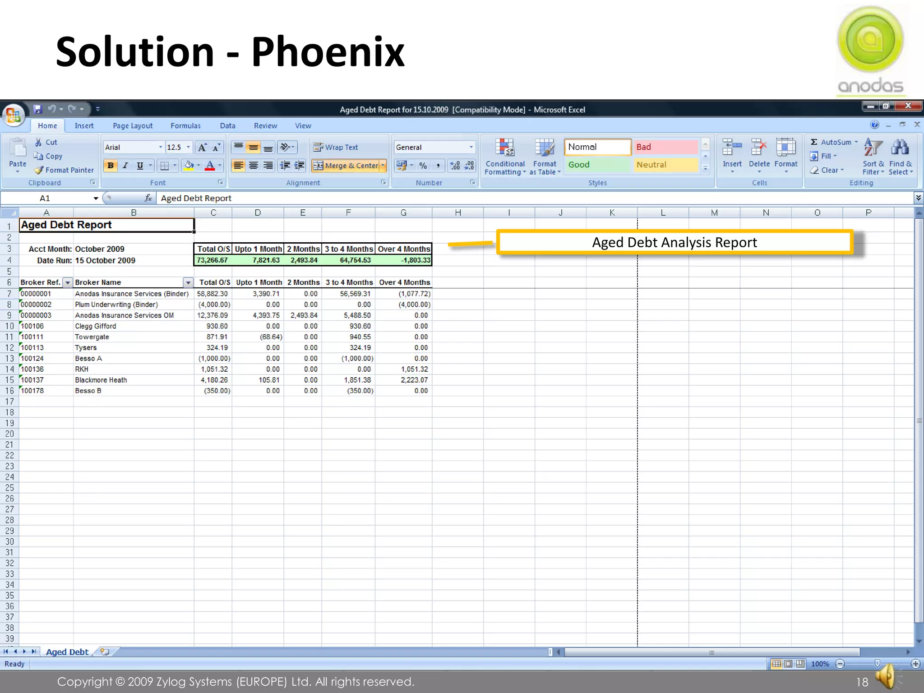This screenshot has height=693, width=924.
Task: Decrease the cell indent
Action: click(x=285, y=166)
